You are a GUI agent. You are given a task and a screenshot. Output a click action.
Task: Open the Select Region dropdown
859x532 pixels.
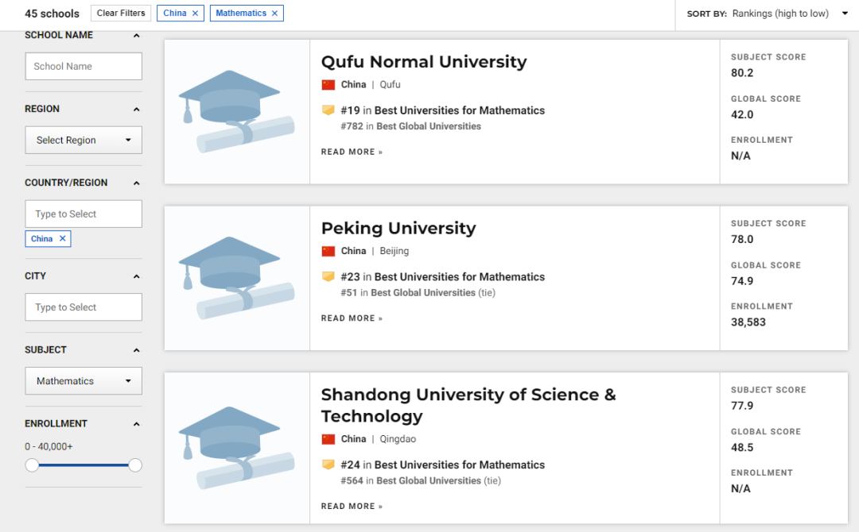pyautogui.click(x=84, y=141)
